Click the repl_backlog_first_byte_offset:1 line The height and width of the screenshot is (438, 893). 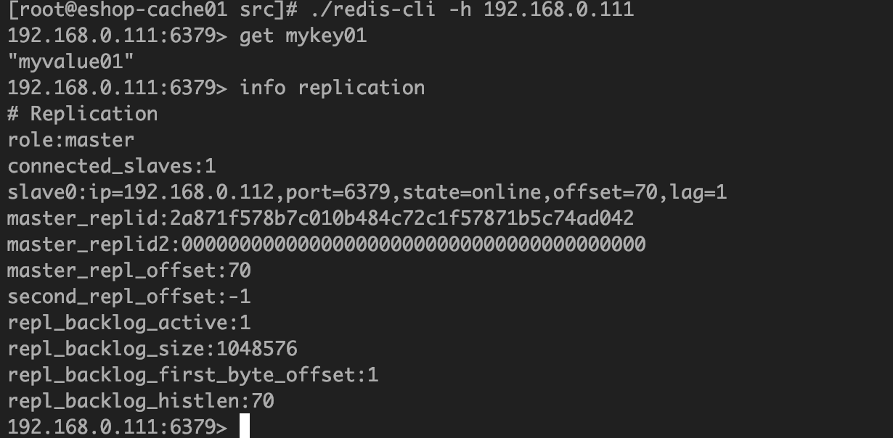pos(193,375)
